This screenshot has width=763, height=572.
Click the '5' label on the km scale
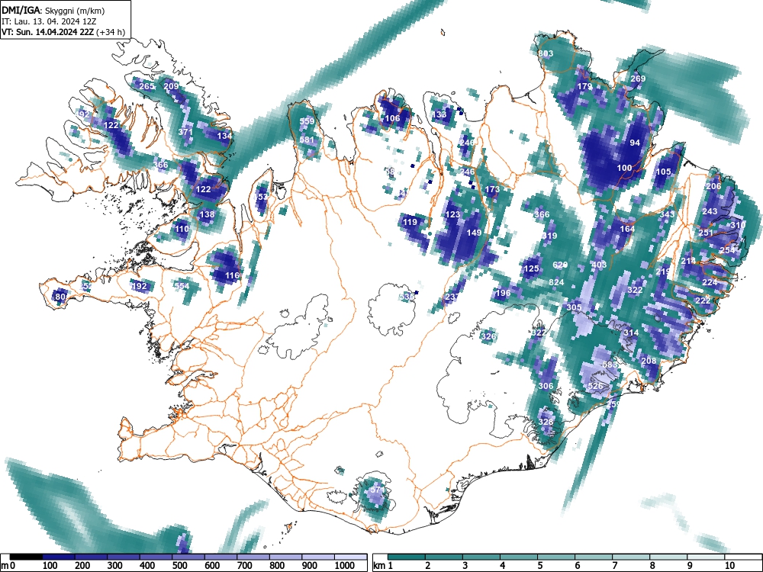539,566
